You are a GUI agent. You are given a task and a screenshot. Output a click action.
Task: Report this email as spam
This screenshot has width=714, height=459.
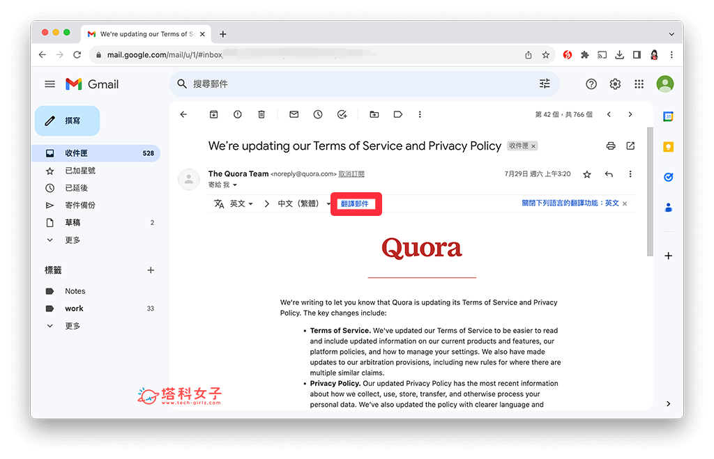click(x=237, y=115)
